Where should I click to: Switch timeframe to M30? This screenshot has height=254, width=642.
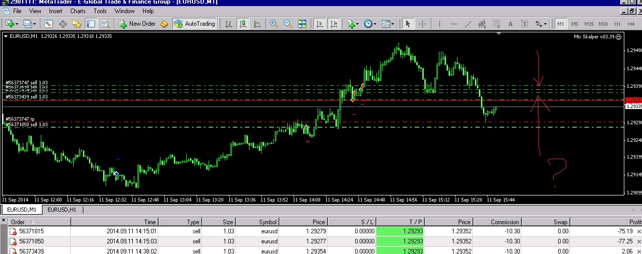click(x=603, y=23)
